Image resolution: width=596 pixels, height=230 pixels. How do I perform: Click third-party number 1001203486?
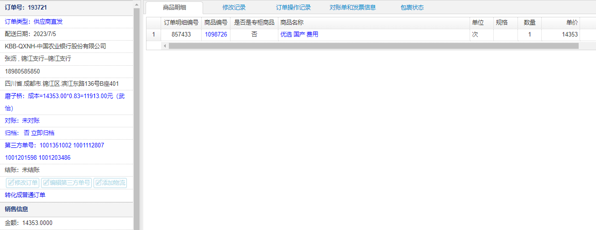pyautogui.click(x=54, y=157)
